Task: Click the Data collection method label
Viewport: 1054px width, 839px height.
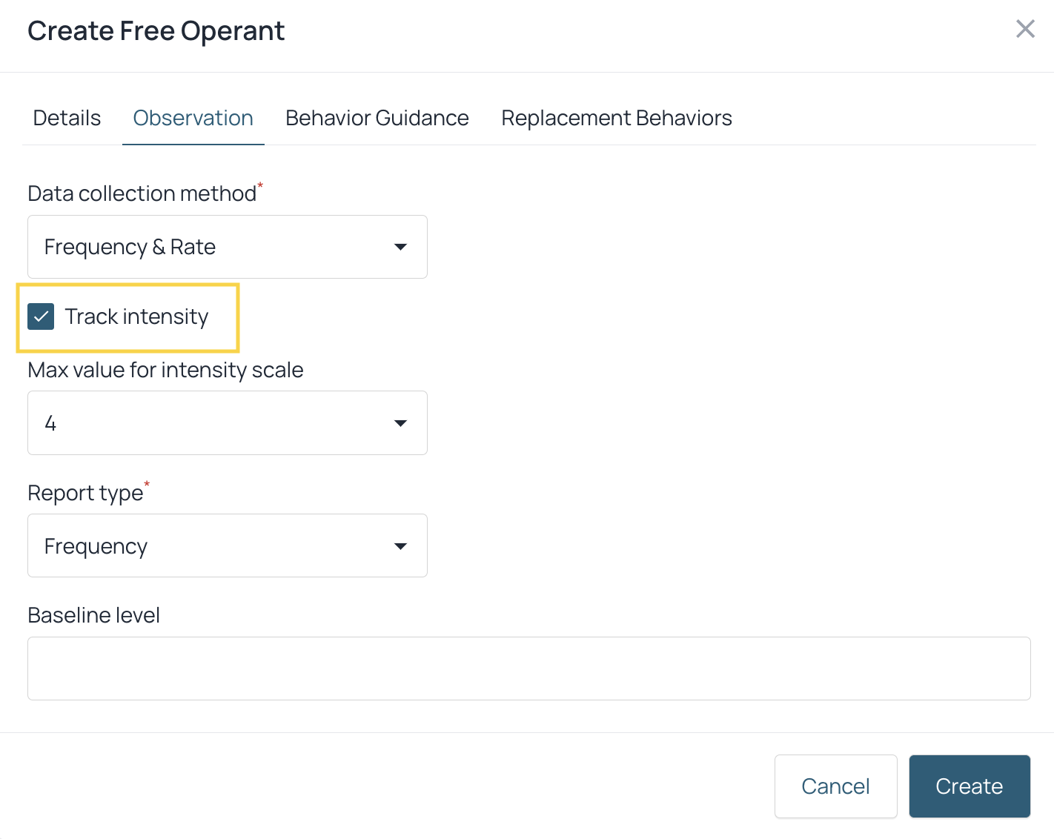Action: [142, 193]
